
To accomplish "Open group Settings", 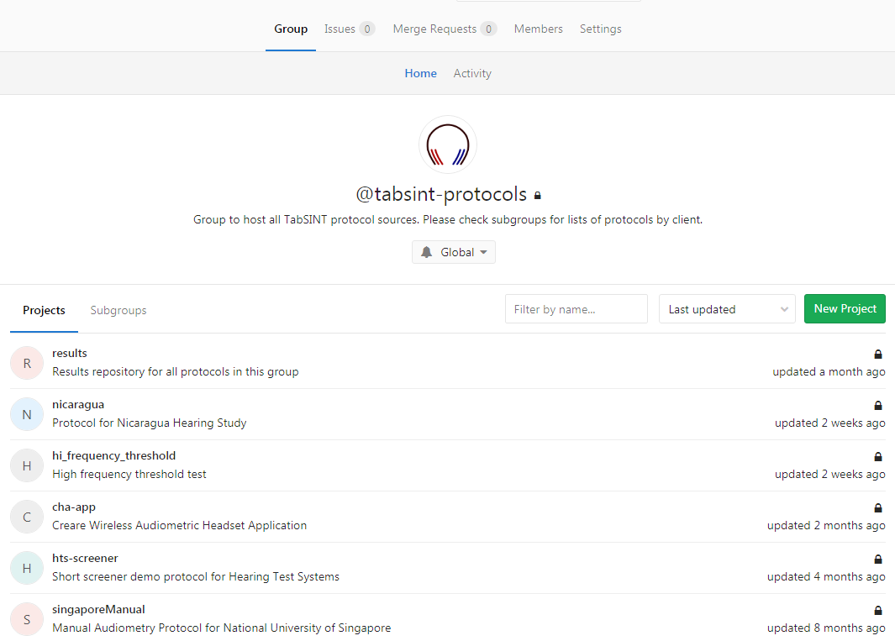I will [600, 29].
